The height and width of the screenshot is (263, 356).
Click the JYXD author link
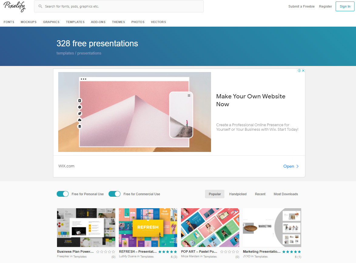pos(247,256)
